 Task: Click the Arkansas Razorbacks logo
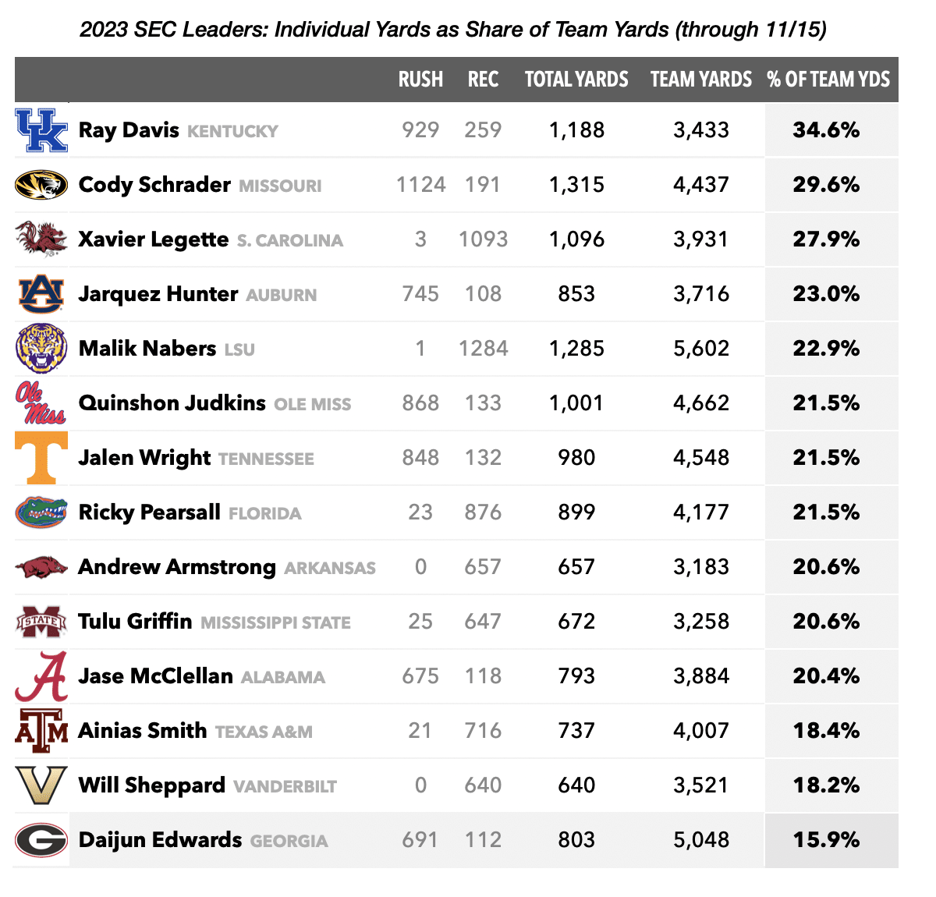point(41,567)
